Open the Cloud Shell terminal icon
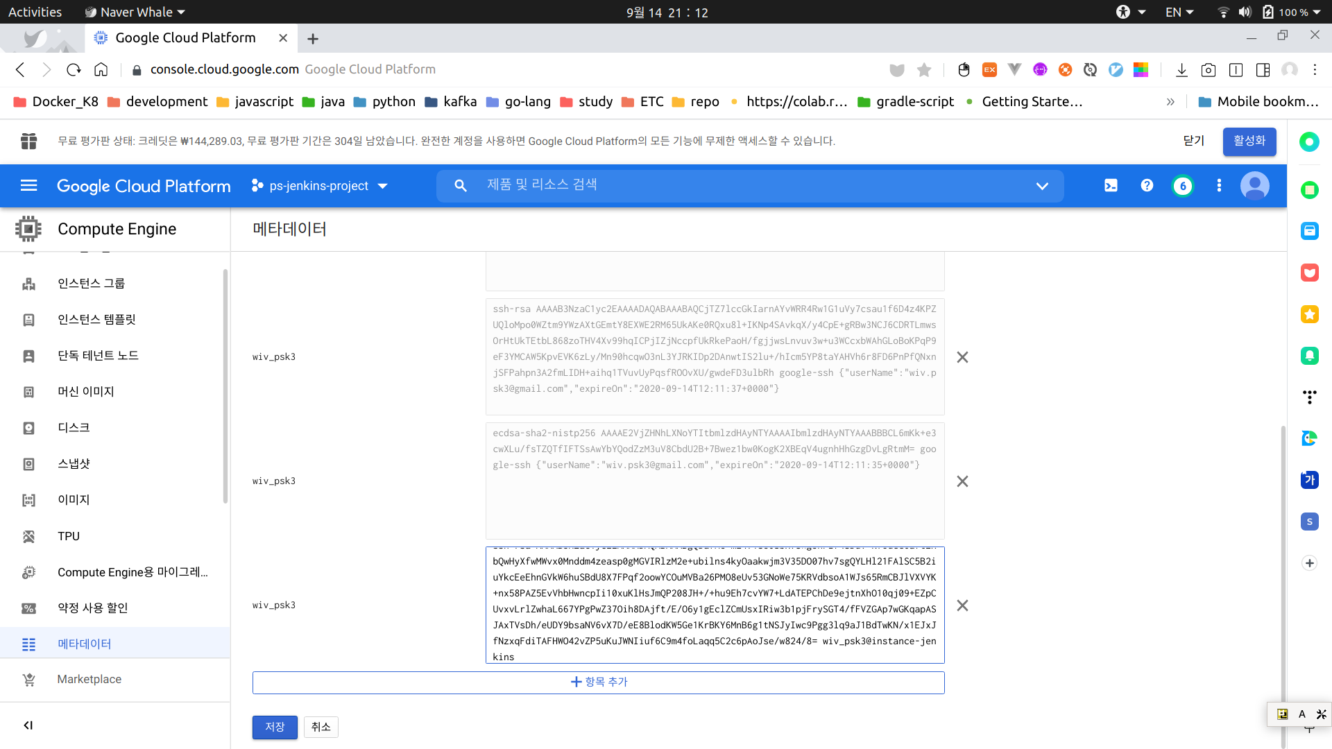Image resolution: width=1332 pixels, height=749 pixels. click(x=1111, y=185)
